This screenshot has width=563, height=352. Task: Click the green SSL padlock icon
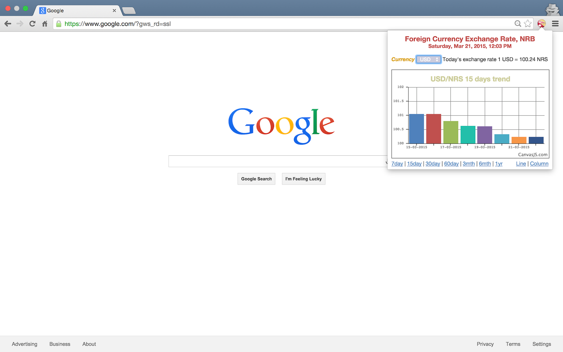point(58,24)
